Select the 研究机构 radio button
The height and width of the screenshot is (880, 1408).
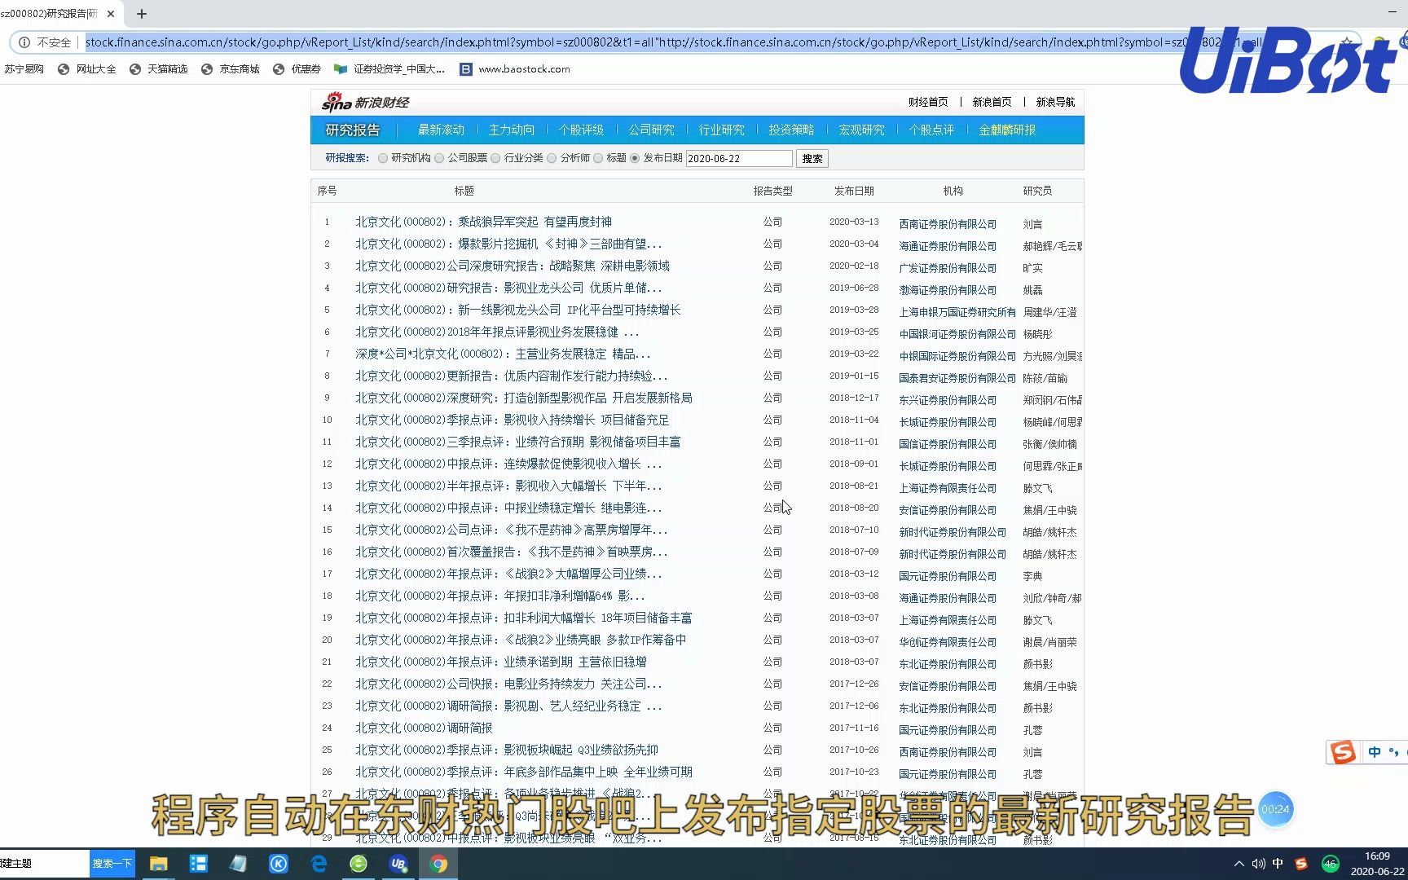(383, 158)
